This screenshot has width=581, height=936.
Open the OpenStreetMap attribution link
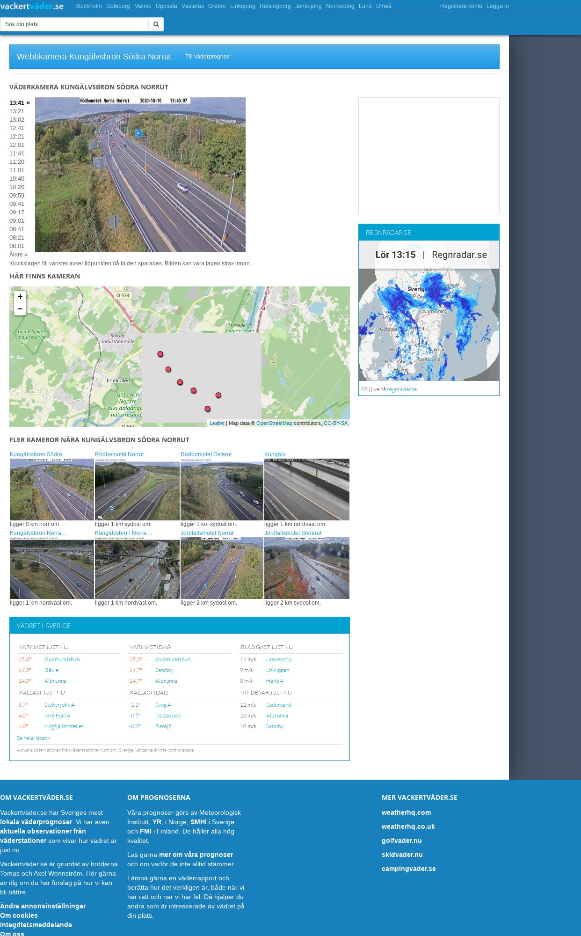(274, 423)
